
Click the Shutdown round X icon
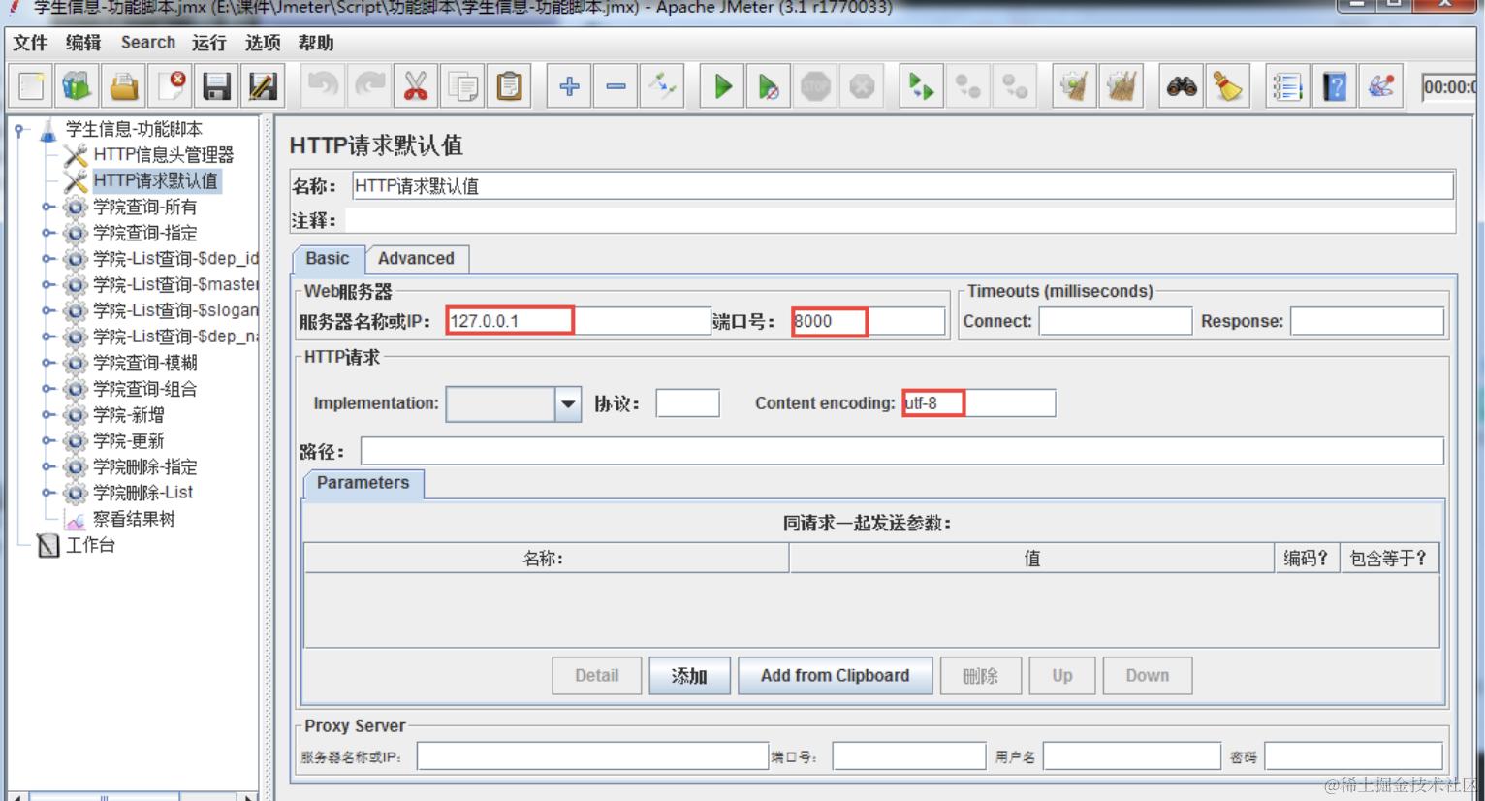click(862, 86)
